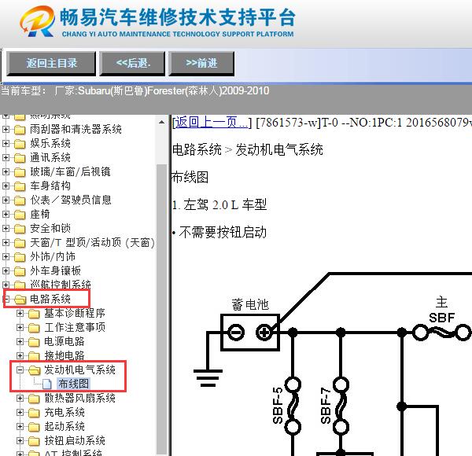
Task: Click the tree panel scroll-up arrow
Action: pyautogui.click(x=161, y=122)
